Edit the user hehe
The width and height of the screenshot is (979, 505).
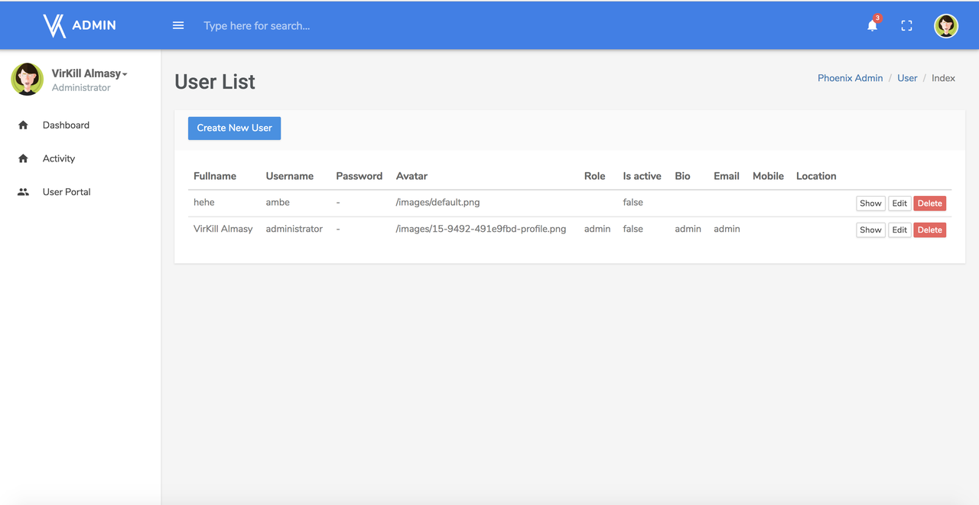click(899, 204)
